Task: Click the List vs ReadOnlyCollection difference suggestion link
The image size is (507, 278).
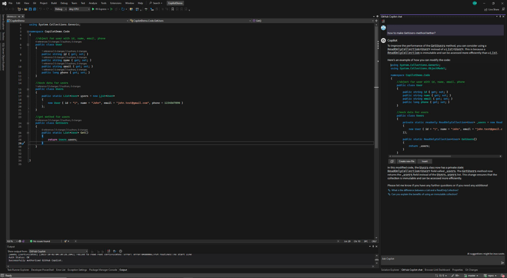Action: click(425, 190)
